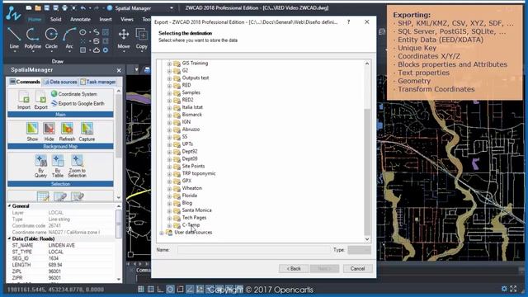Viewport: 528px width, 297px height.
Task: Toggle ortho mode in status bar
Action: (160, 289)
